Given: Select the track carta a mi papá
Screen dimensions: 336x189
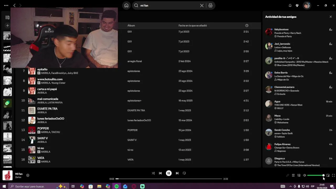Looking at the screenshot, I should 47,89.
